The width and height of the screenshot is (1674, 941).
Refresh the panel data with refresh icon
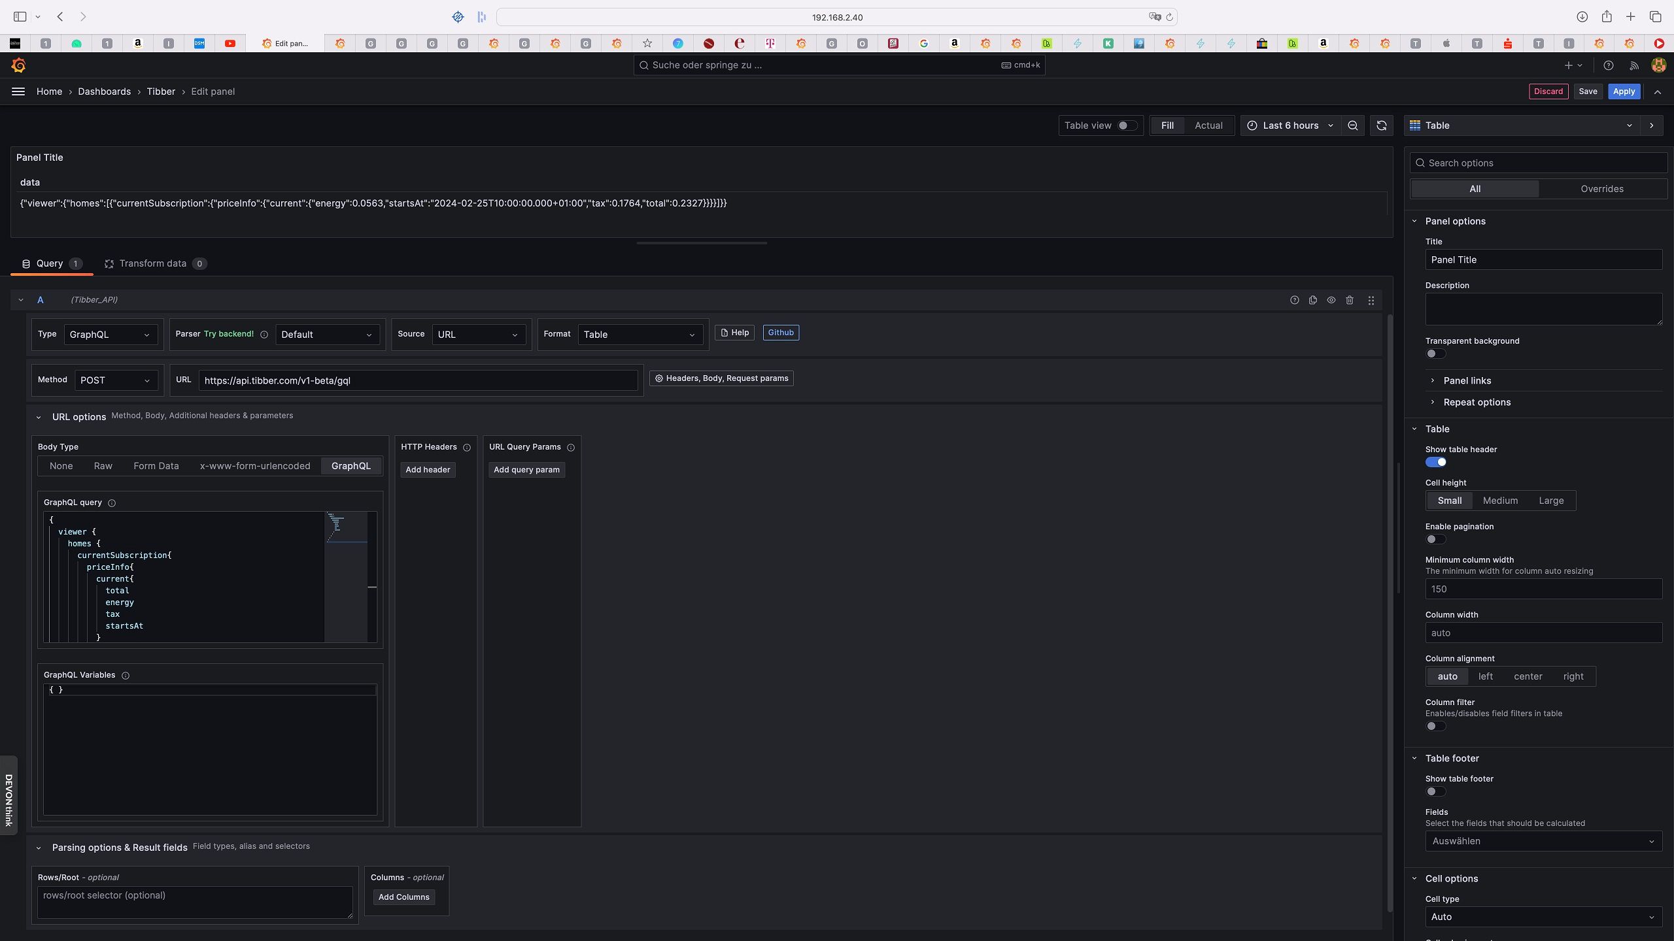coord(1381,125)
